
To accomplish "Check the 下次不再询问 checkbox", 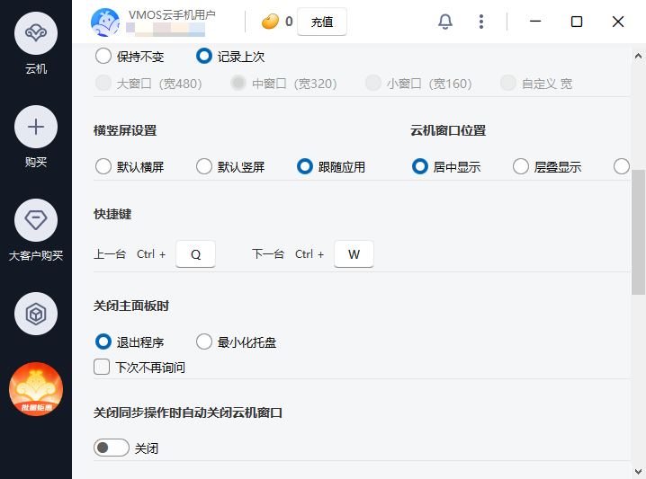I will coord(102,367).
